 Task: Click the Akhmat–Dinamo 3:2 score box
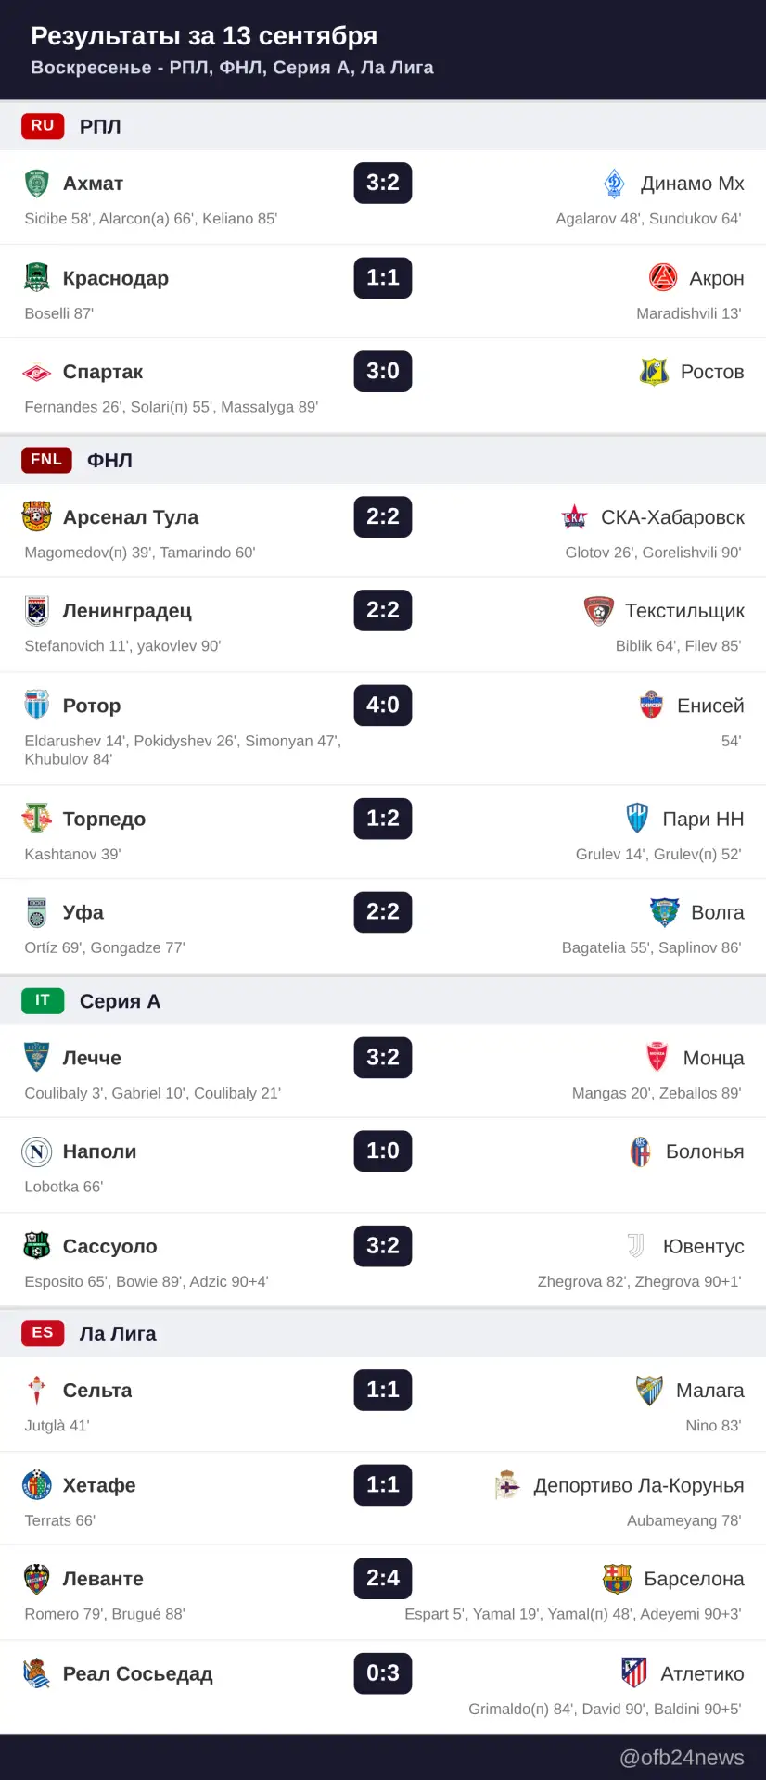(x=383, y=183)
